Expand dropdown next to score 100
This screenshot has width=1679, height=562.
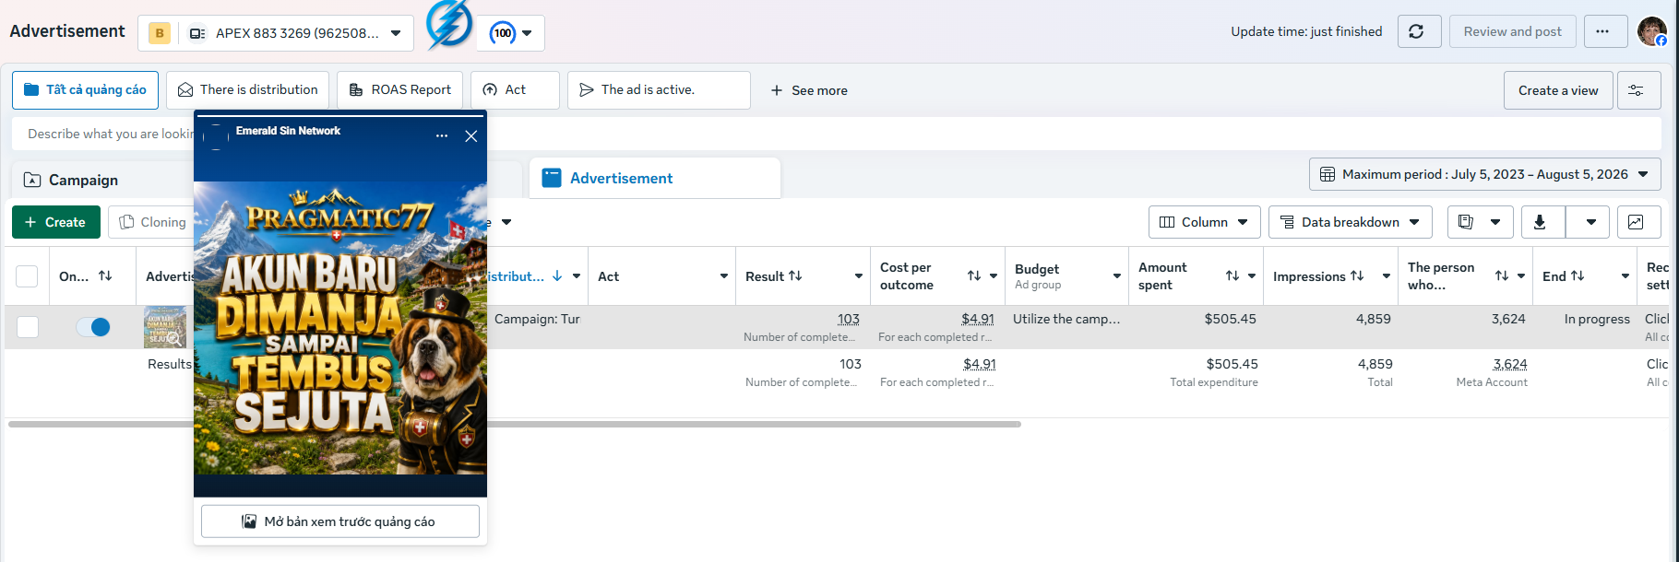(x=527, y=33)
